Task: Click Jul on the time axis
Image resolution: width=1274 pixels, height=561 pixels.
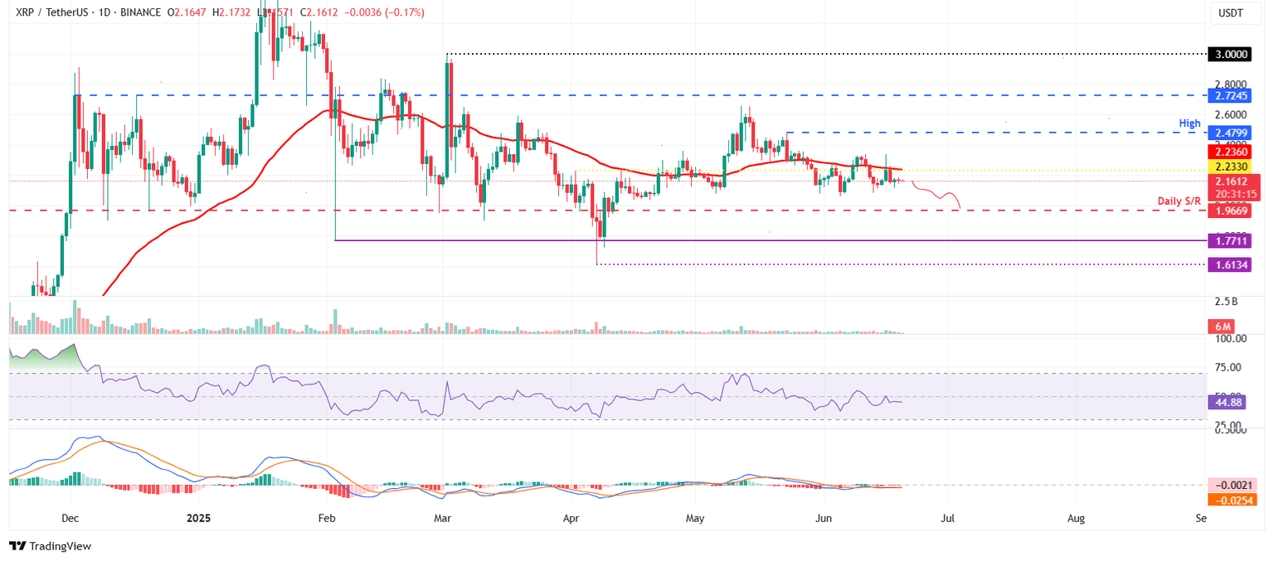Action: click(x=946, y=518)
